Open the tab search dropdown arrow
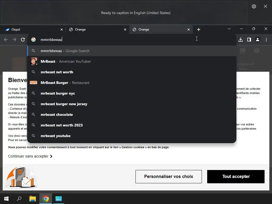 229,29
